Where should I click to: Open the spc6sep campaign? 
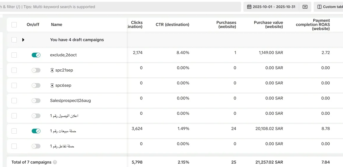click(63, 85)
